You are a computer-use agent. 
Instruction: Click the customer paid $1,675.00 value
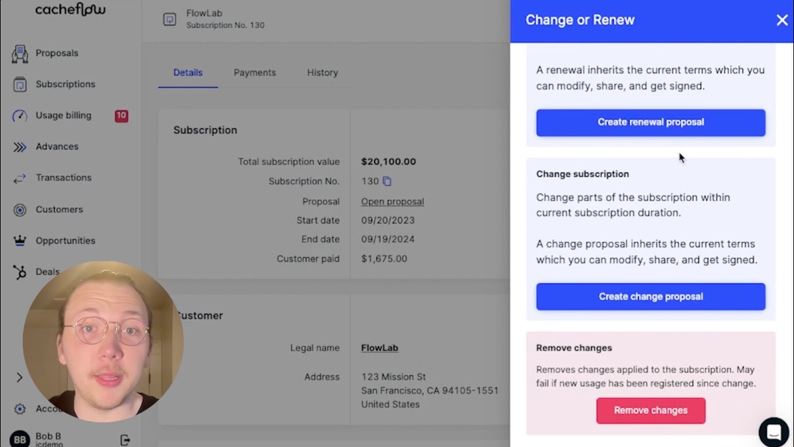[384, 259]
